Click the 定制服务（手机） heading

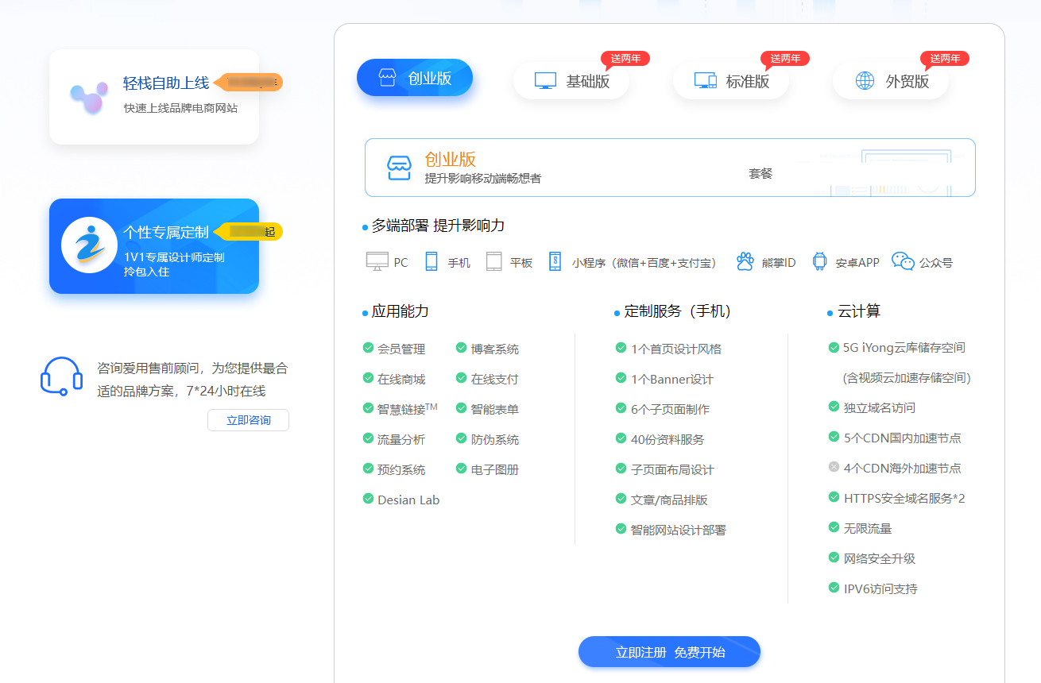coord(678,311)
